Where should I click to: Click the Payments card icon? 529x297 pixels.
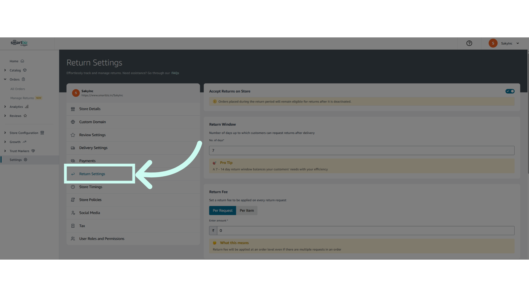coord(73,161)
